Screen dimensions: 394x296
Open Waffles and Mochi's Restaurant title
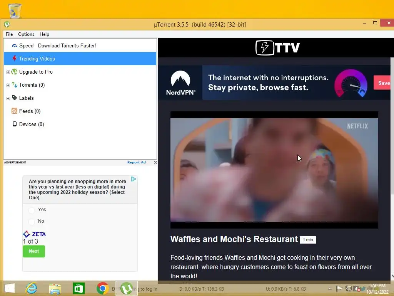[x=234, y=239]
